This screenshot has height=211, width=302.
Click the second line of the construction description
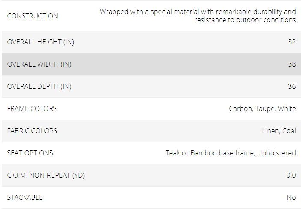(245, 20)
